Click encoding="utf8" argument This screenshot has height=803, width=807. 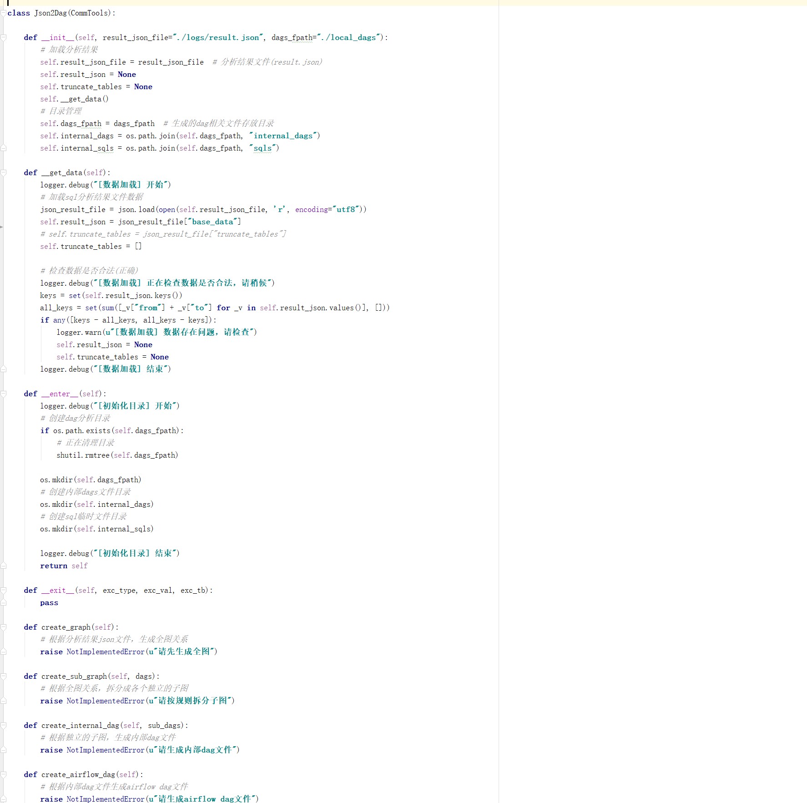327,209
